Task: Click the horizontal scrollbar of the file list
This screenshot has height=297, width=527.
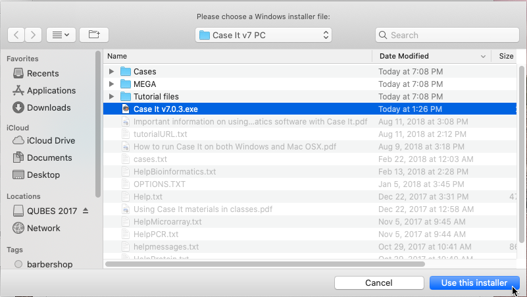Action: coord(265,264)
